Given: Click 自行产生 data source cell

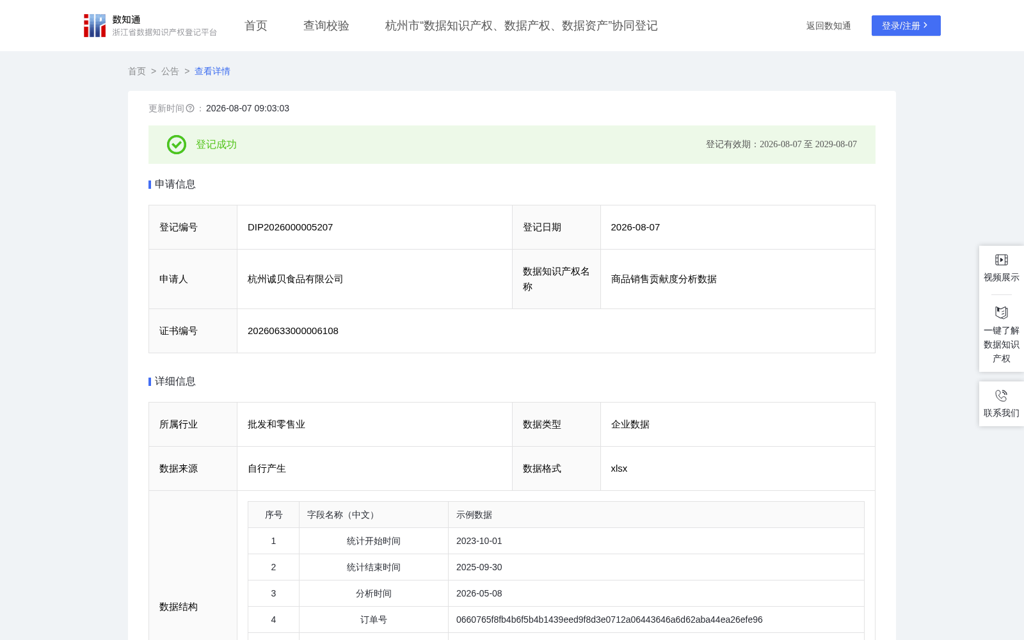Looking at the screenshot, I should [267, 468].
